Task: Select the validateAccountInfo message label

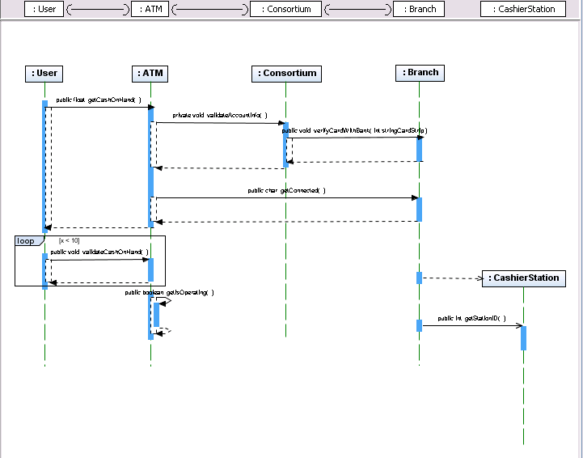Action: [x=220, y=116]
